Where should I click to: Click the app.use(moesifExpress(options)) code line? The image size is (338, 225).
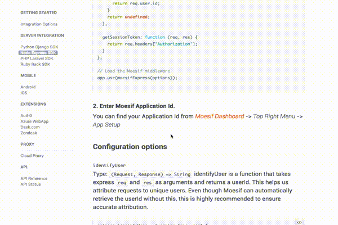[137, 78]
